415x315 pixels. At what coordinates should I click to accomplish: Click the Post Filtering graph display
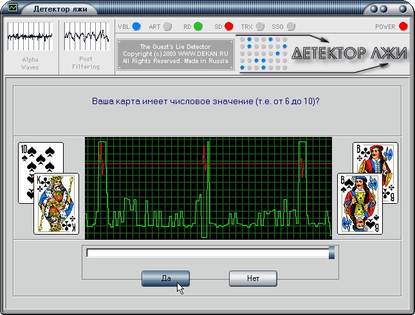pyautogui.click(x=86, y=36)
